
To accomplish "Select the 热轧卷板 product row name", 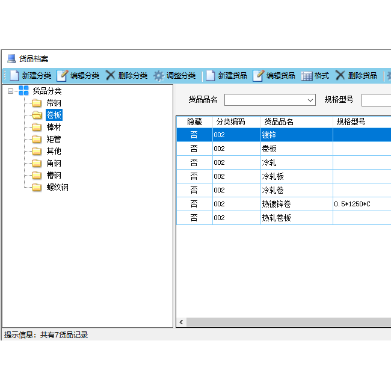I will tap(276, 218).
